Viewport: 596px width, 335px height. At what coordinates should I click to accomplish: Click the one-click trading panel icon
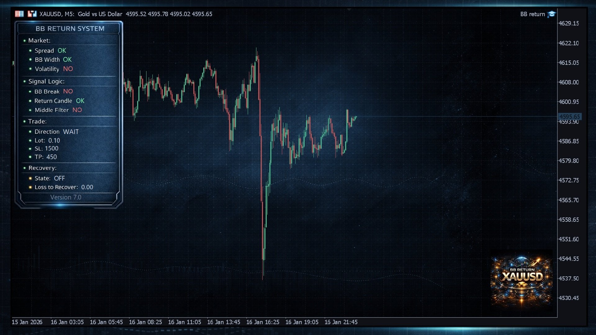[32, 14]
